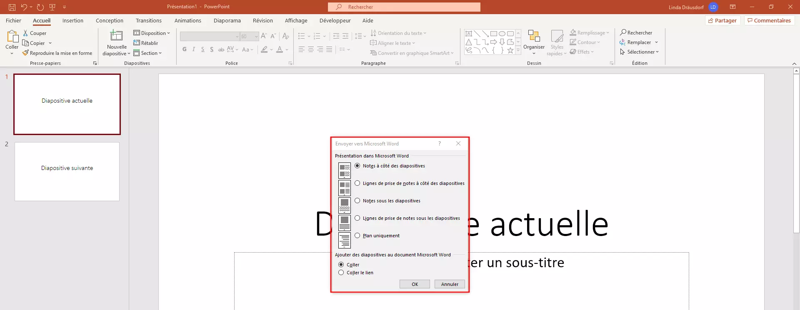Open font name combo box
Image resolution: width=800 pixels, height=310 pixels.
pos(210,37)
